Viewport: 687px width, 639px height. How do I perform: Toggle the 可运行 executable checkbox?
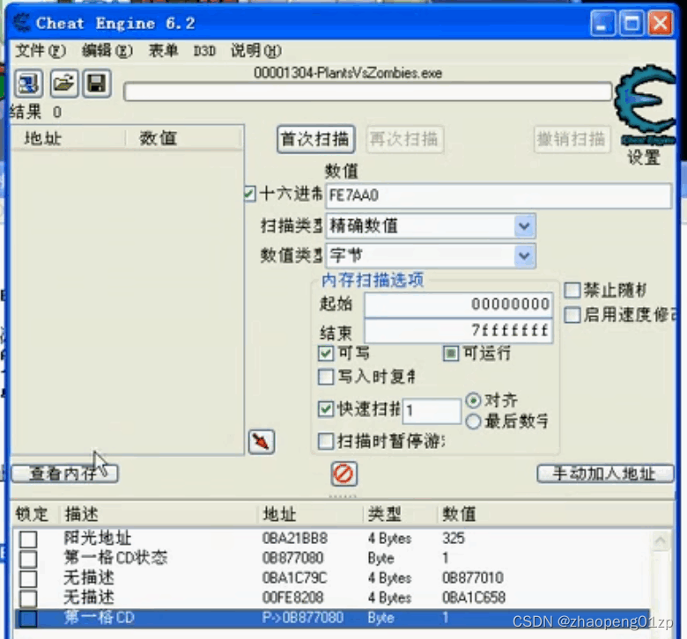pos(451,353)
